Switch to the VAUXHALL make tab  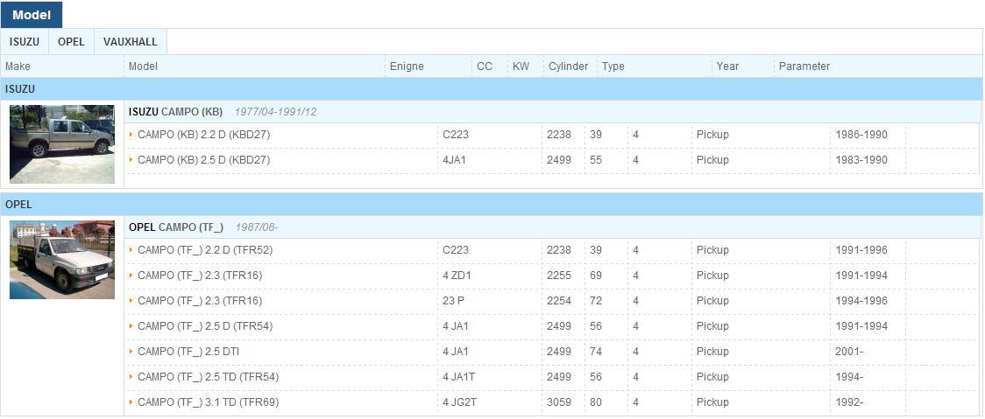131,42
